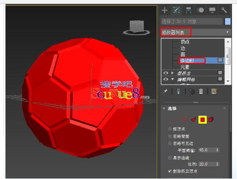Enable the 显示法线 checkbox

click(170, 158)
